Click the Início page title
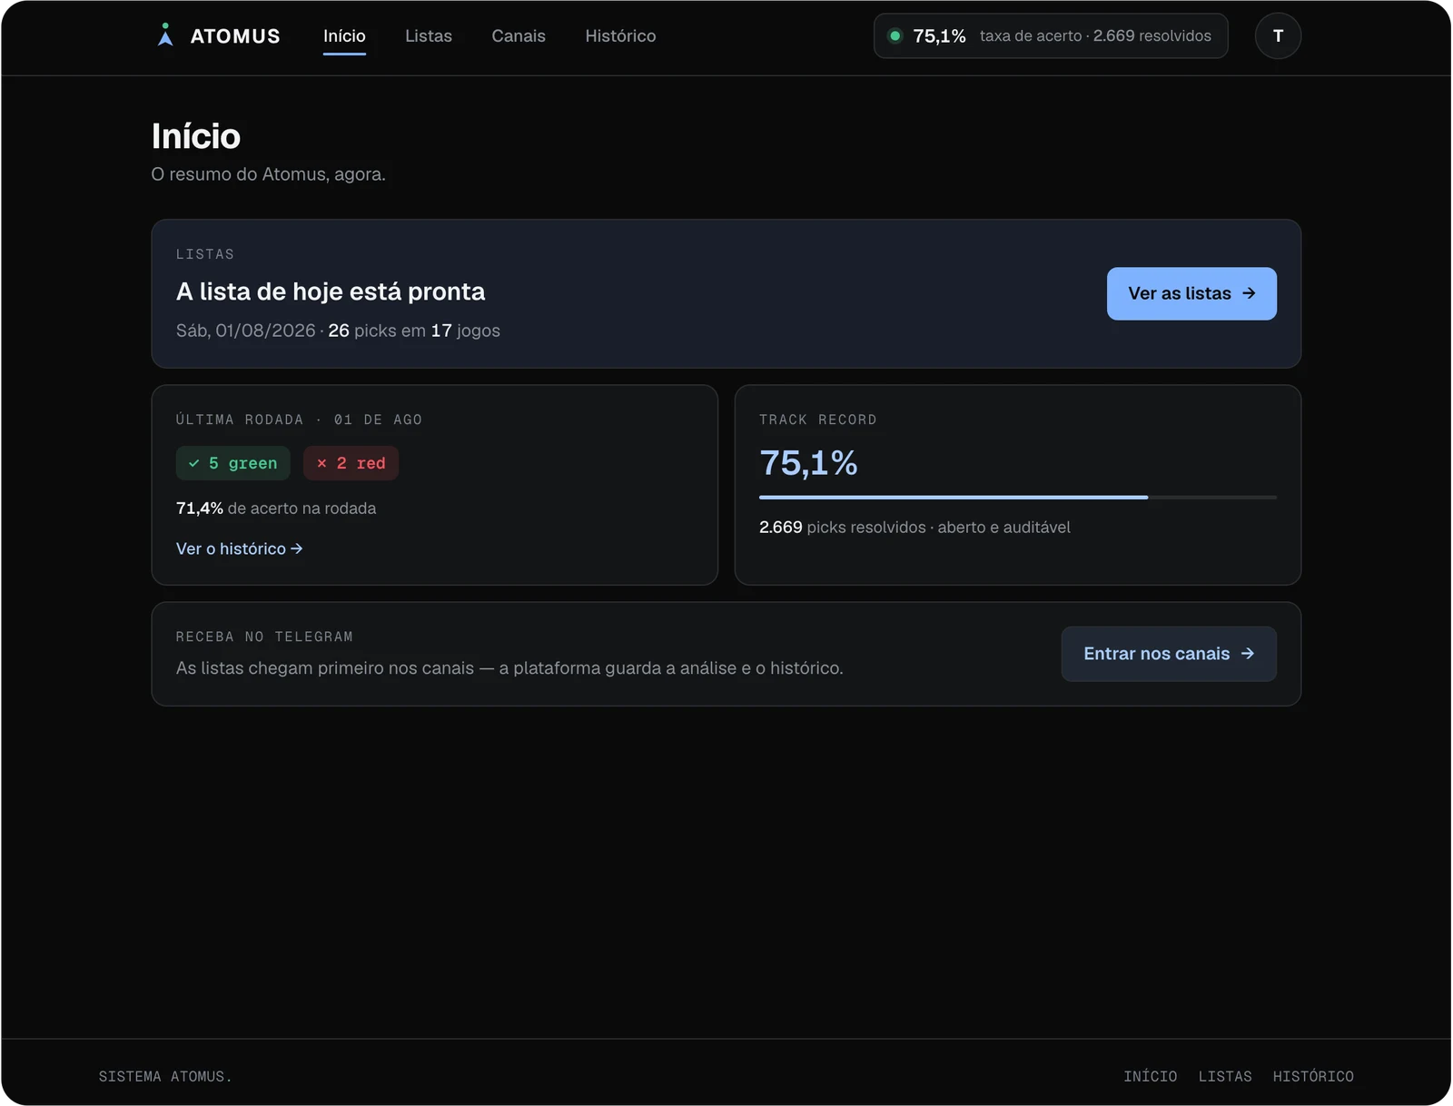 196,136
